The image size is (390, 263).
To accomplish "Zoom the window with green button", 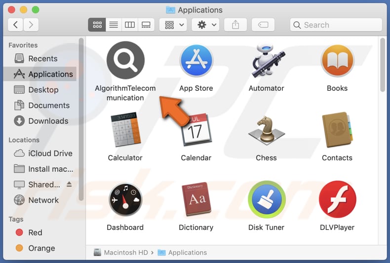I will click(36, 10).
